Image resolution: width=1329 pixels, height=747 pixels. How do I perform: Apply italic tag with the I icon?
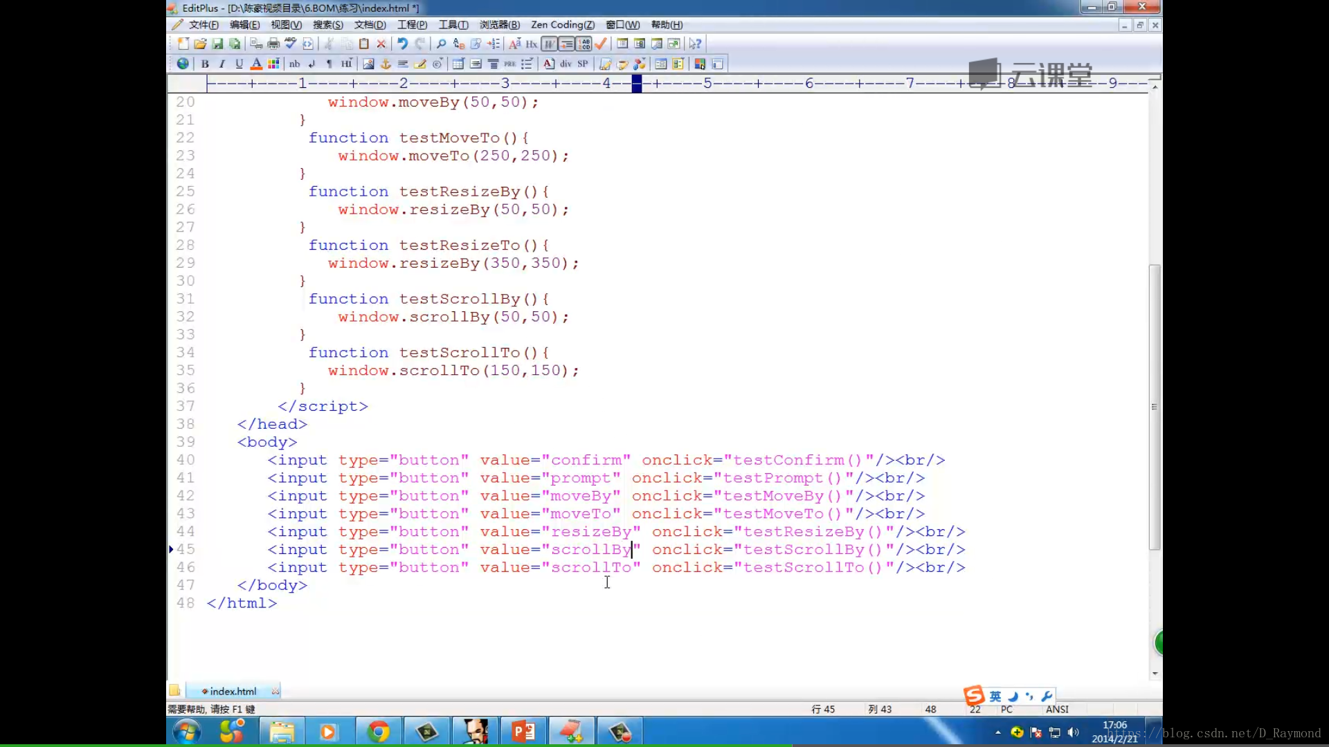pyautogui.click(x=222, y=64)
